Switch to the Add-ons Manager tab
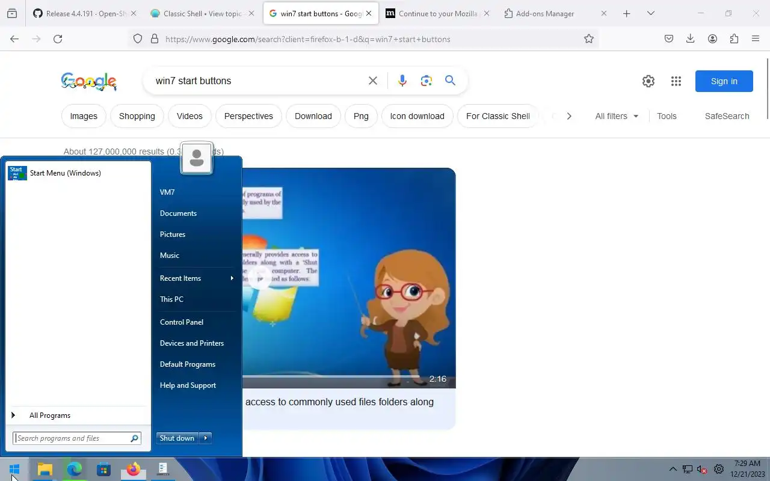Screen dimensions: 770x481 coord(556,13)
